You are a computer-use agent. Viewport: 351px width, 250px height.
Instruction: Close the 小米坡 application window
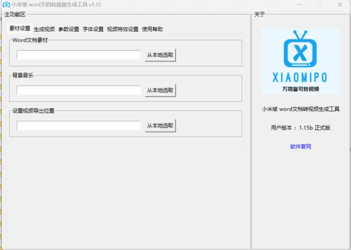(340, 5)
